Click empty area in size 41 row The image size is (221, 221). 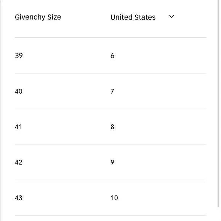coord(160,127)
